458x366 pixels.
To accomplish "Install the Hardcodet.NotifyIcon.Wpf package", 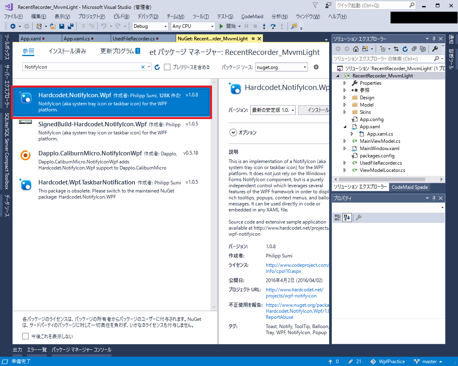I will pyautogui.click(x=314, y=110).
